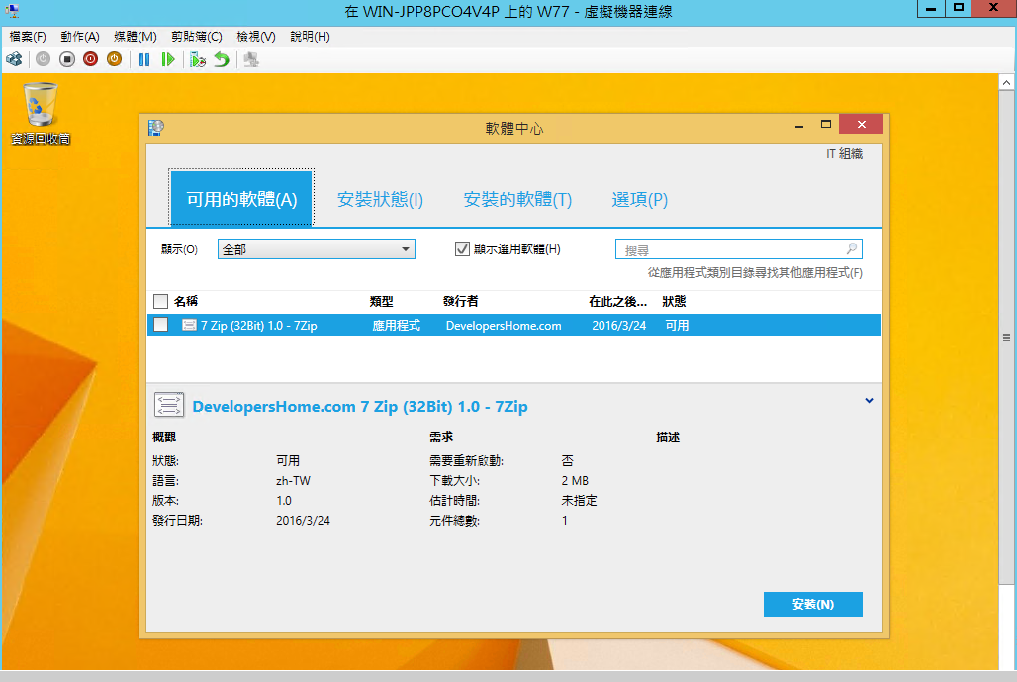1017x682 pixels.
Task: Click the IT 組織 label
Action: pyautogui.click(x=845, y=153)
